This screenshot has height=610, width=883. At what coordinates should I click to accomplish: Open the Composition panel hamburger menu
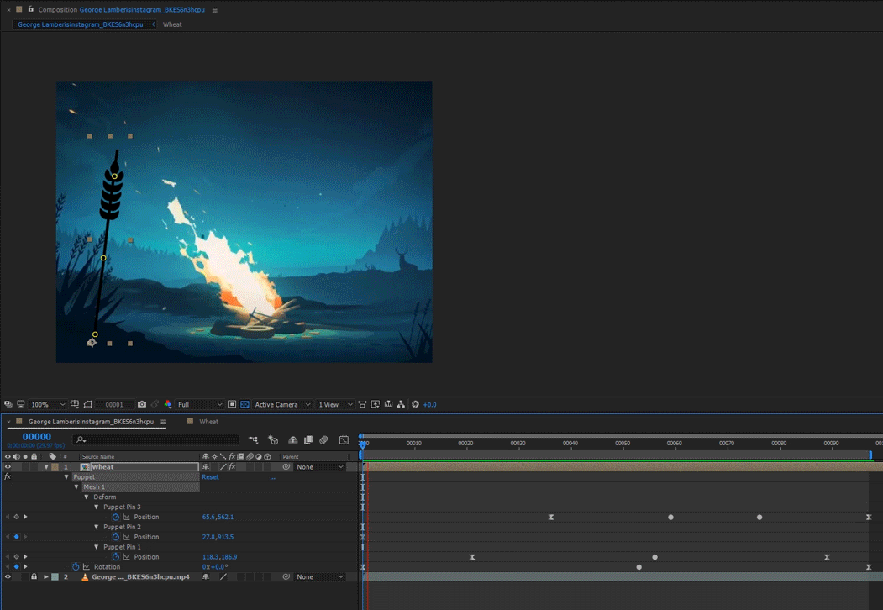[214, 10]
